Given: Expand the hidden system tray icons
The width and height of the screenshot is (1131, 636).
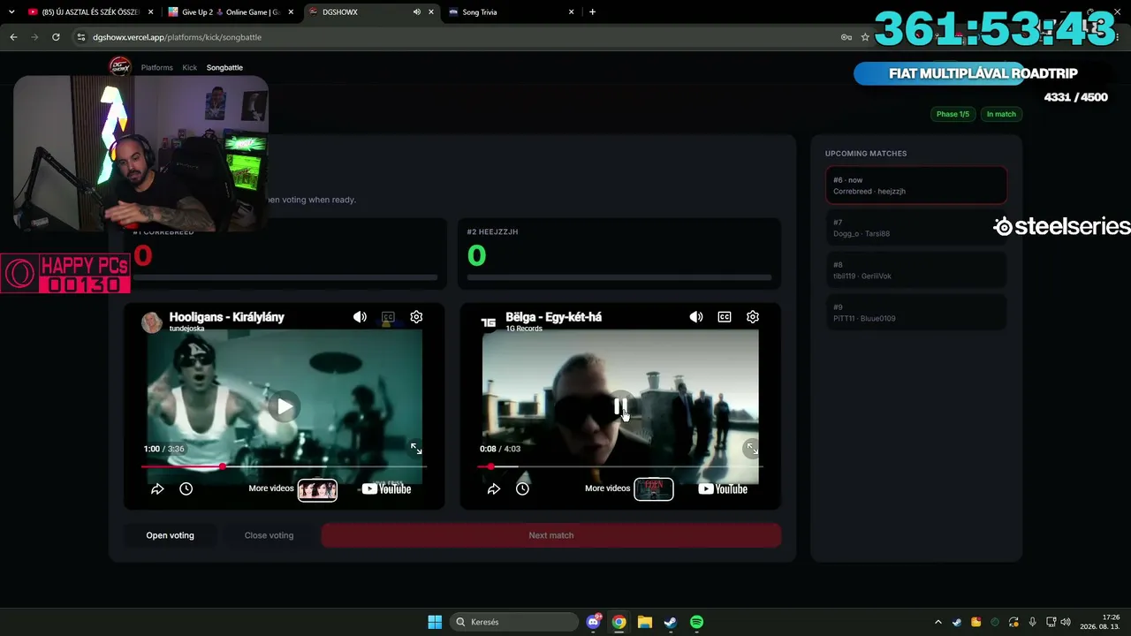Looking at the screenshot, I should 938,622.
